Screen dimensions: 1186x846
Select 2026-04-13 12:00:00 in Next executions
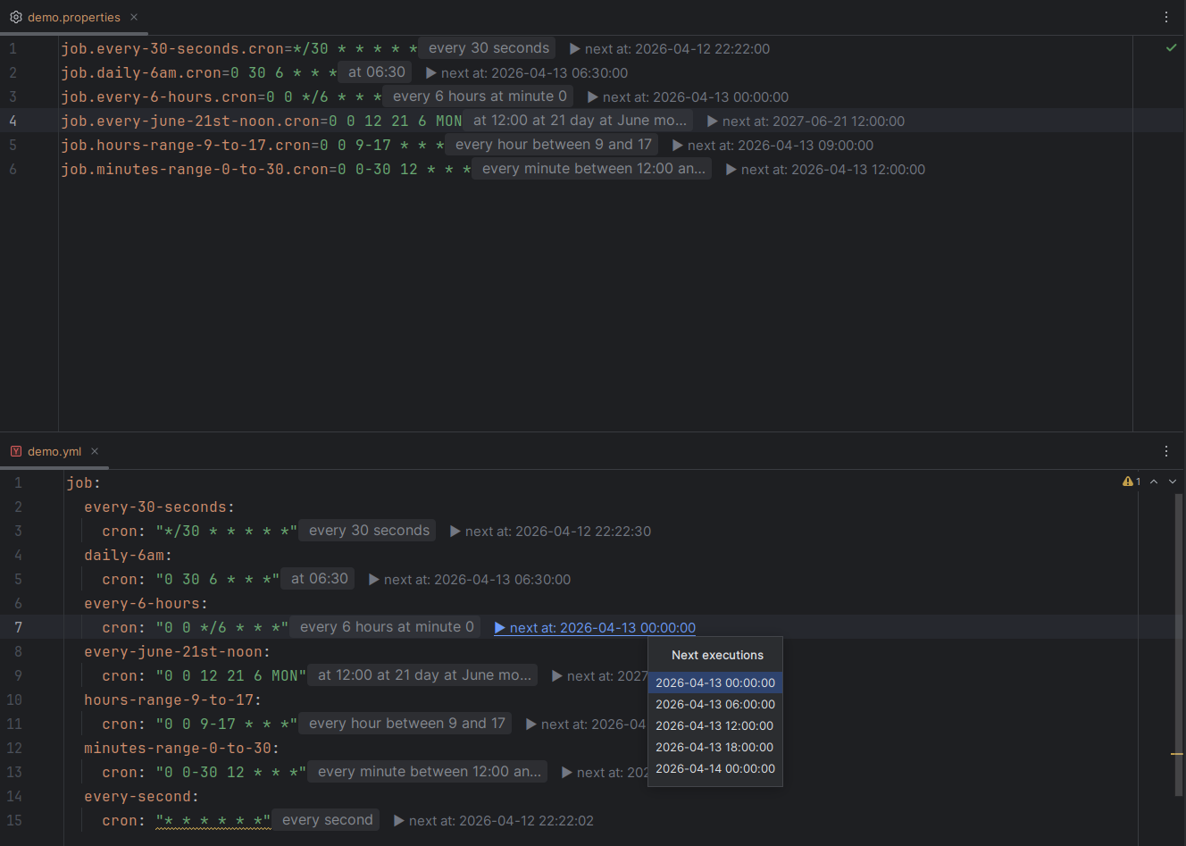pos(715,725)
